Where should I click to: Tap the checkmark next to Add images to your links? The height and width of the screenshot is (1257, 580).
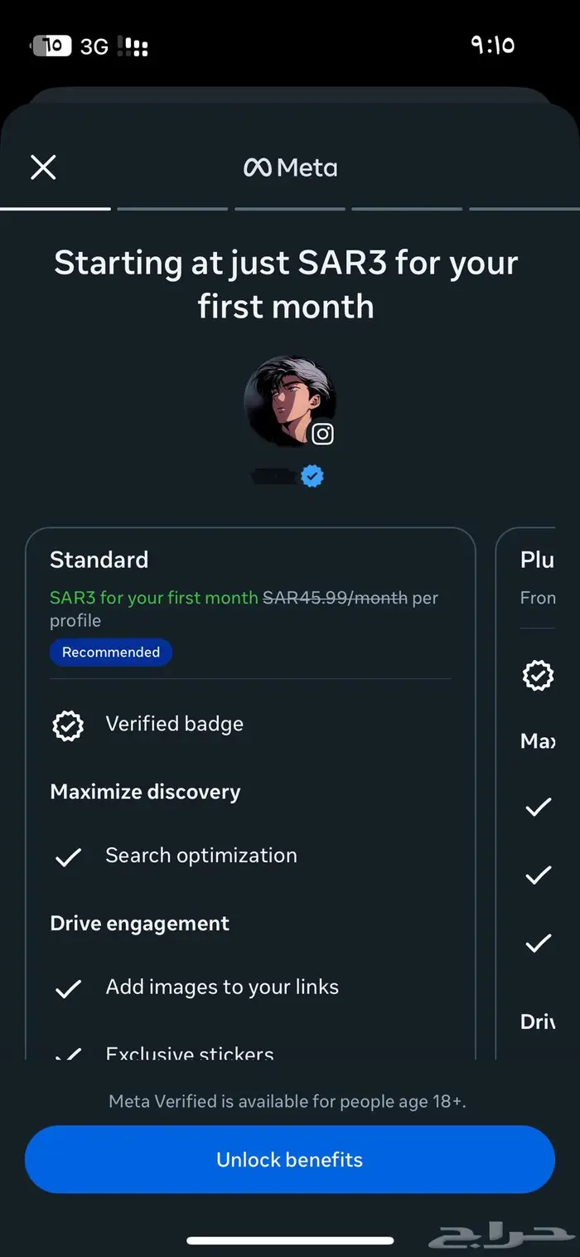[x=68, y=988]
